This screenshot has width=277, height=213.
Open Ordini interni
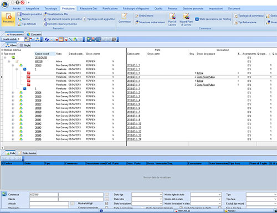[144, 15]
